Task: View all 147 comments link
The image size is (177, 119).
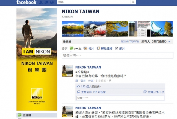Action: pyautogui.click(x=93, y=92)
